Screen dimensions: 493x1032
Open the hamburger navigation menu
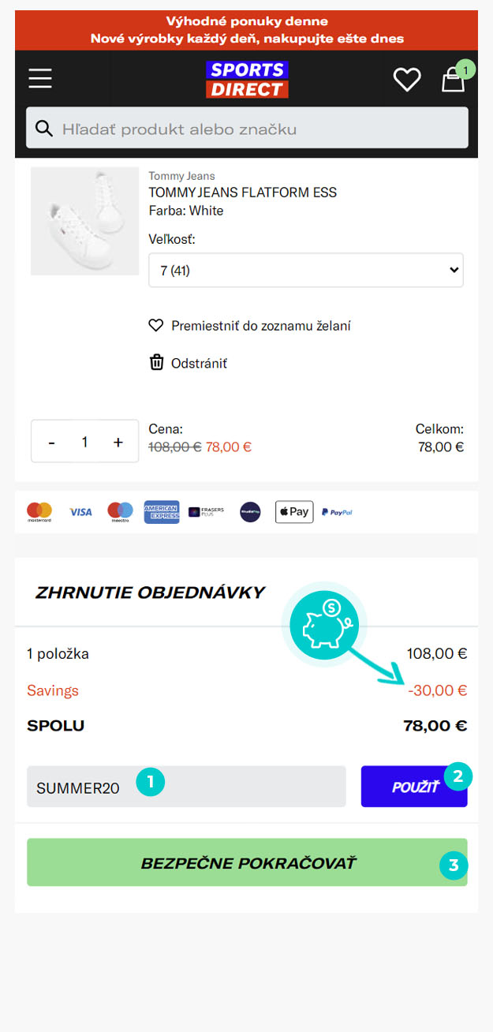pos(40,79)
